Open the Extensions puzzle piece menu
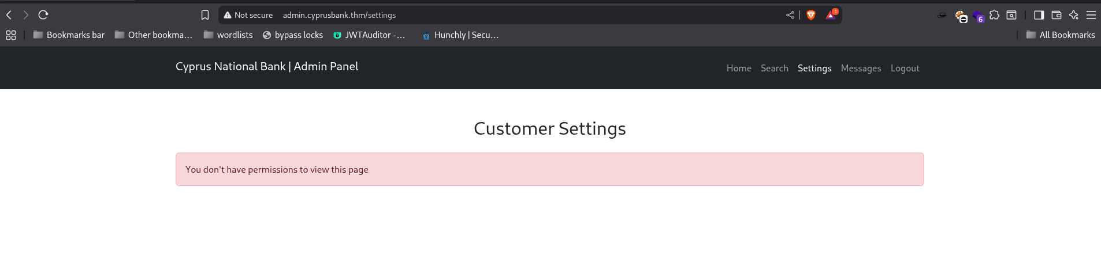Image resolution: width=1101 pixels, height=270 pixels. (x=994, y=15)
